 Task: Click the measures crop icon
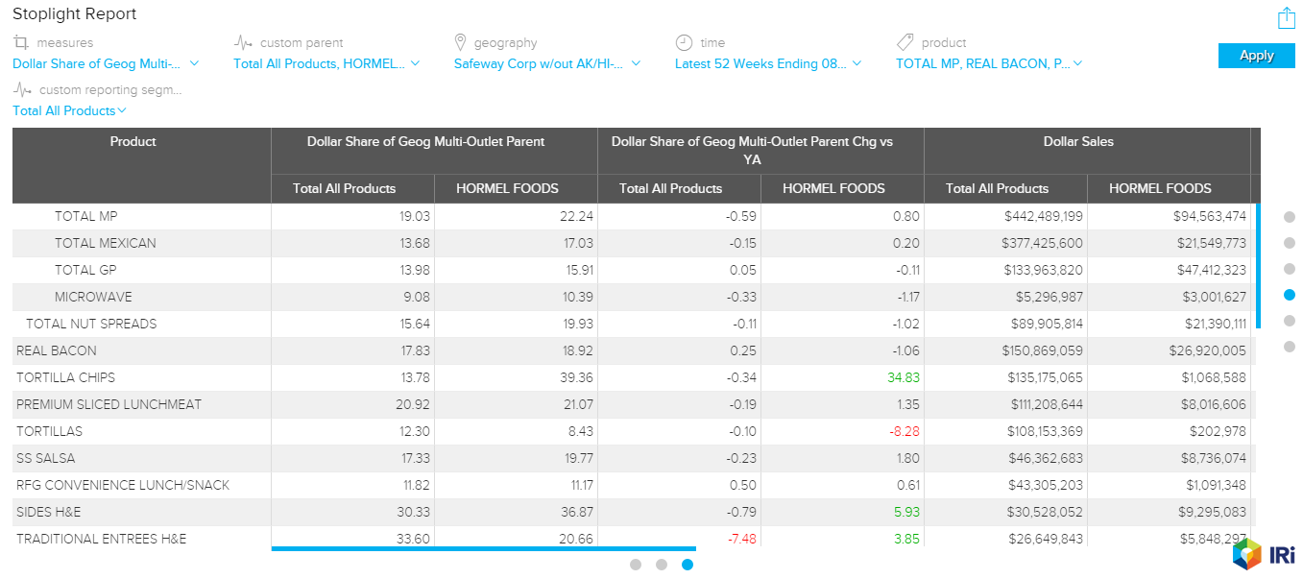click(x=21, y=42)
